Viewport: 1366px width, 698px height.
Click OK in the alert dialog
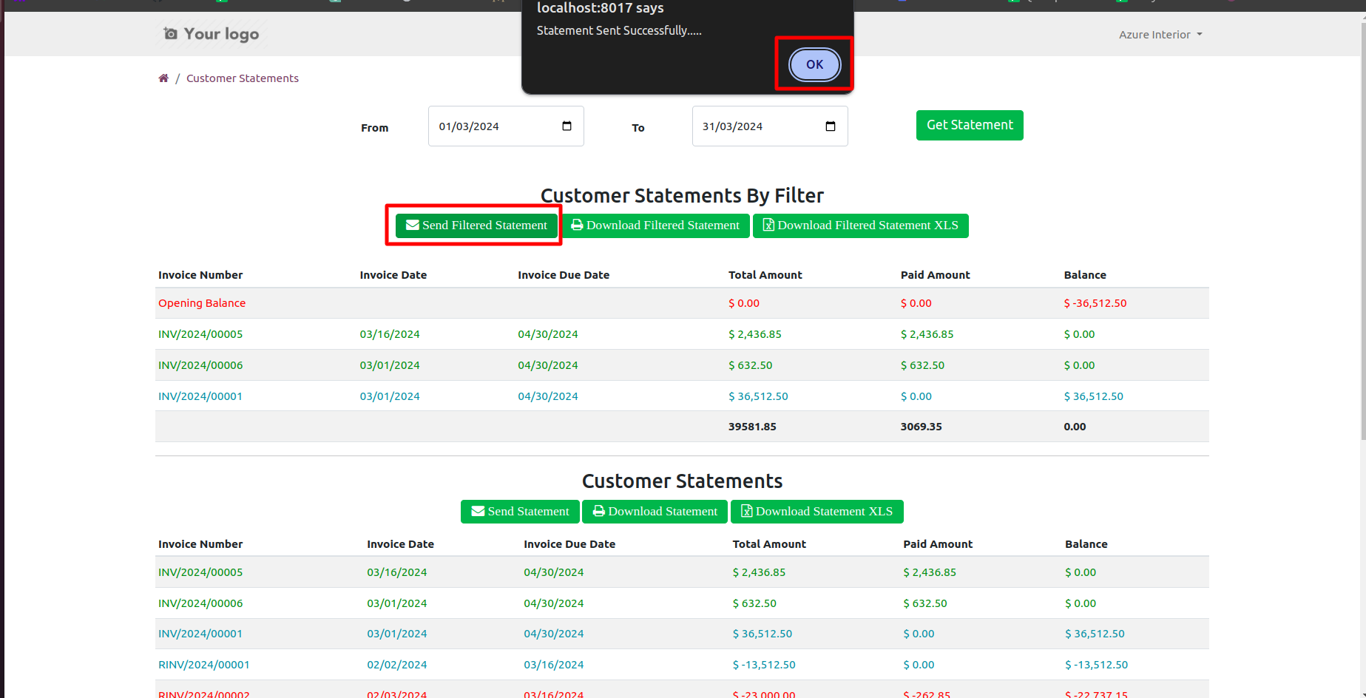814,64
